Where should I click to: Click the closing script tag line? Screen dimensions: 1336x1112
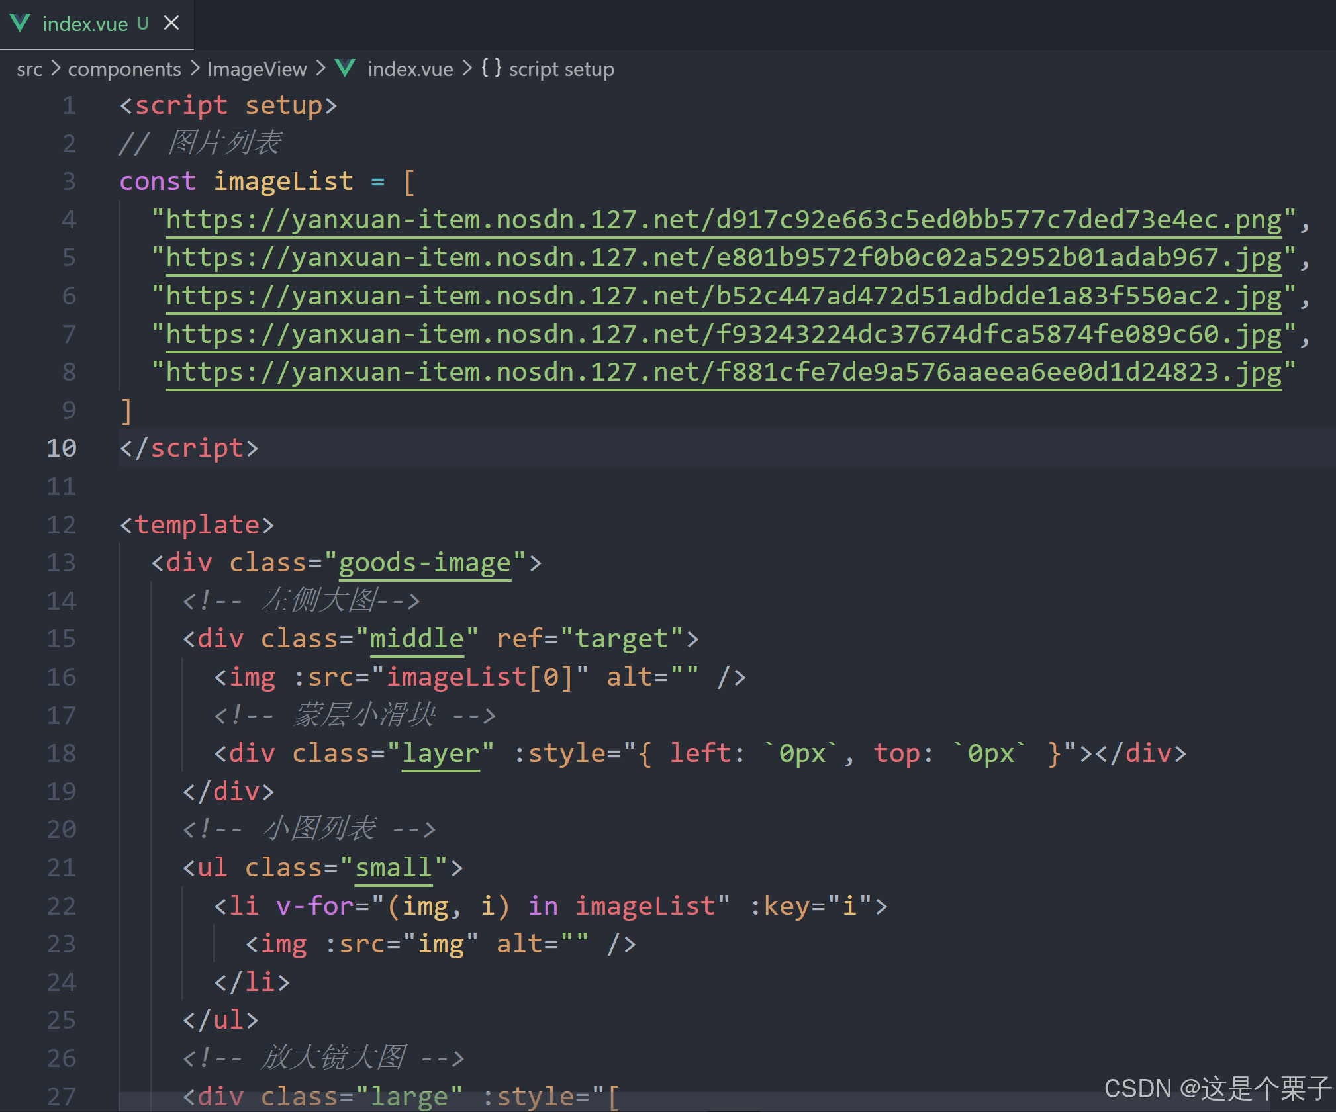pyautogui.click(x=189, y=448)
